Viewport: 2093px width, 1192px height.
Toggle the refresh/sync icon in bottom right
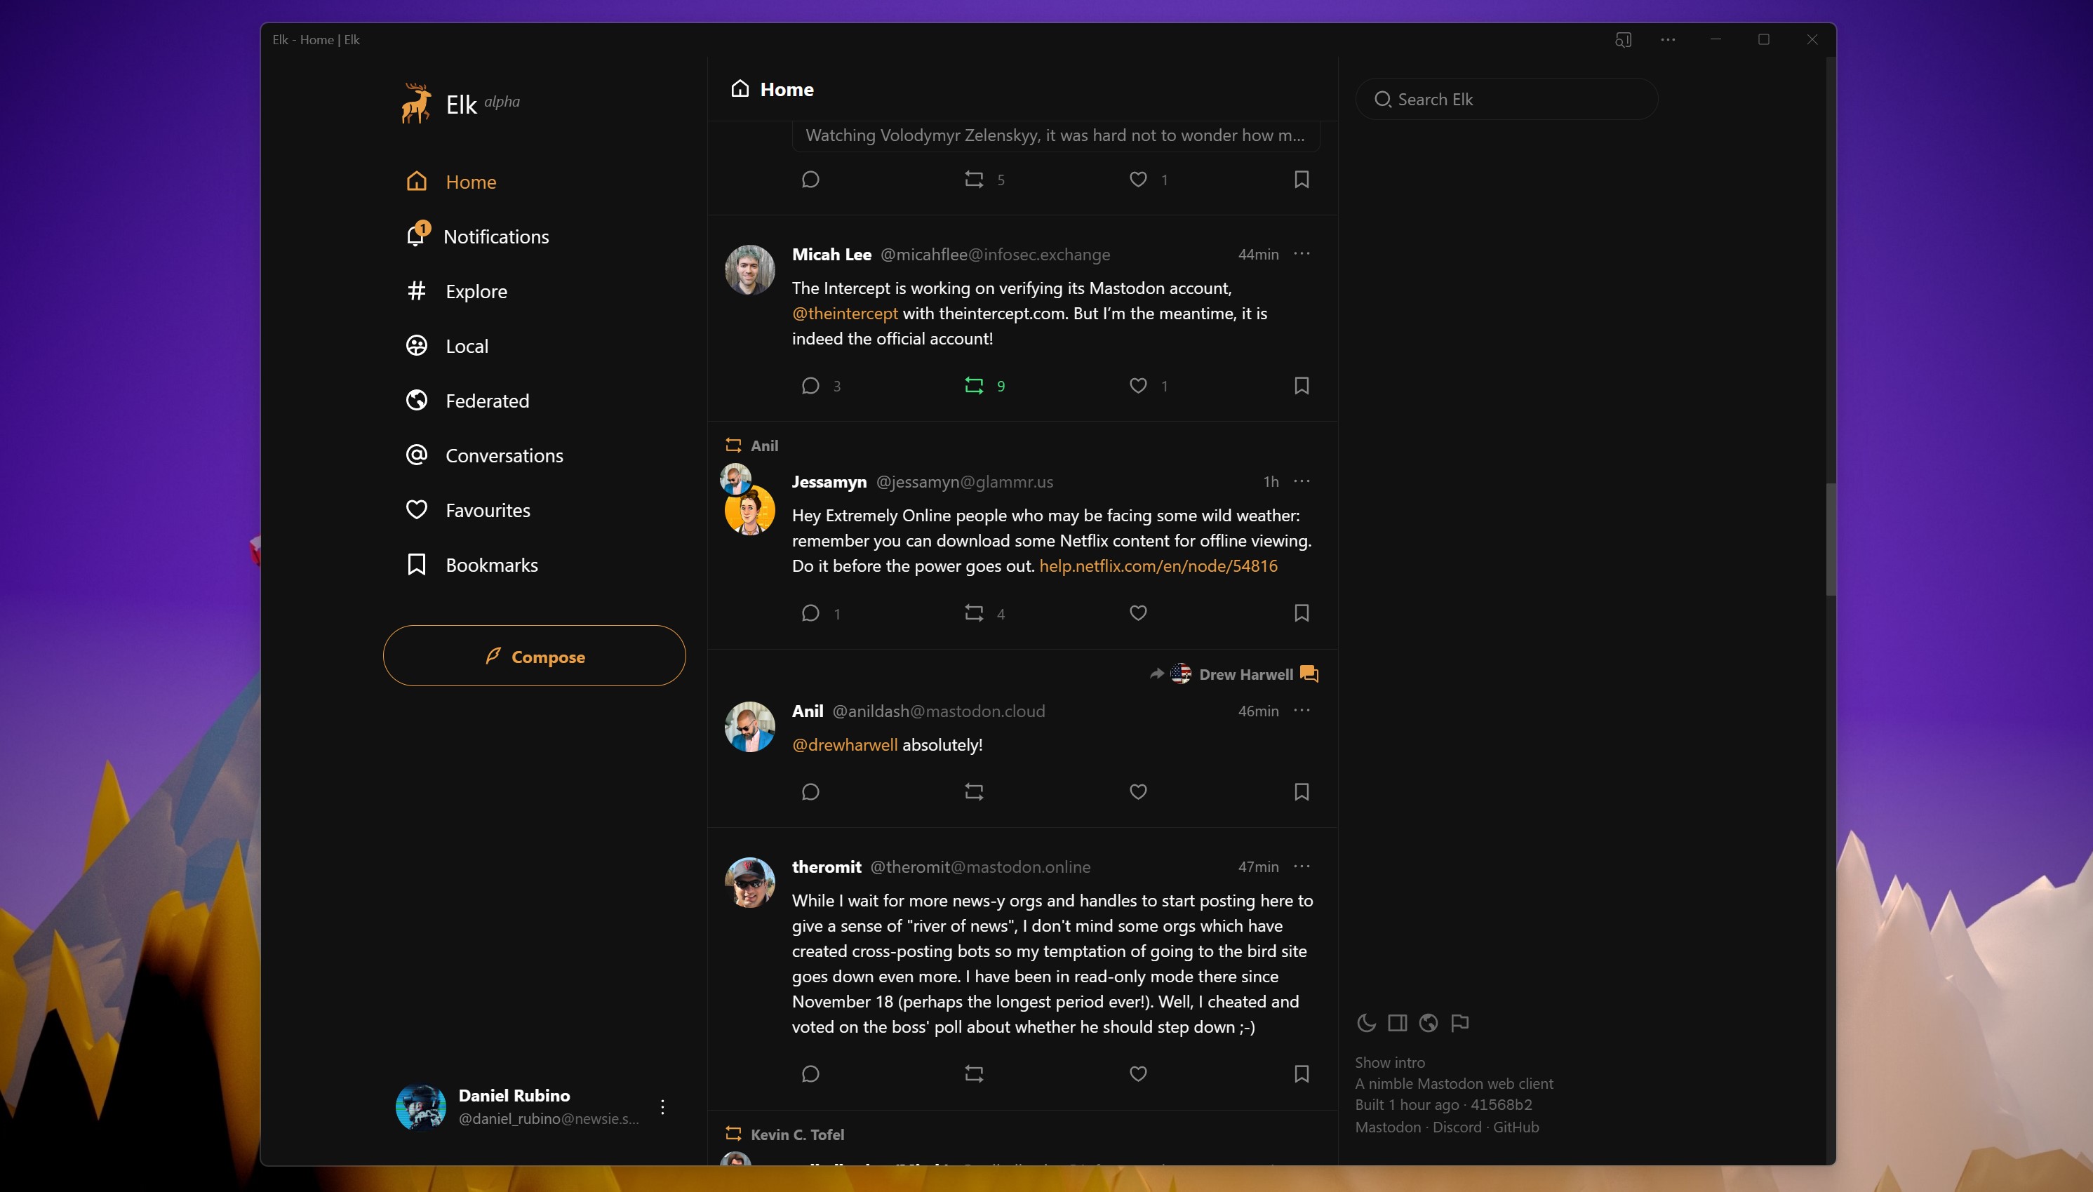[x=1427, y=1022]
